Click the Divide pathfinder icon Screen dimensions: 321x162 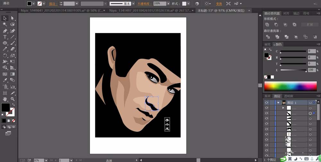pyautogui.click(x=268, y=37)
